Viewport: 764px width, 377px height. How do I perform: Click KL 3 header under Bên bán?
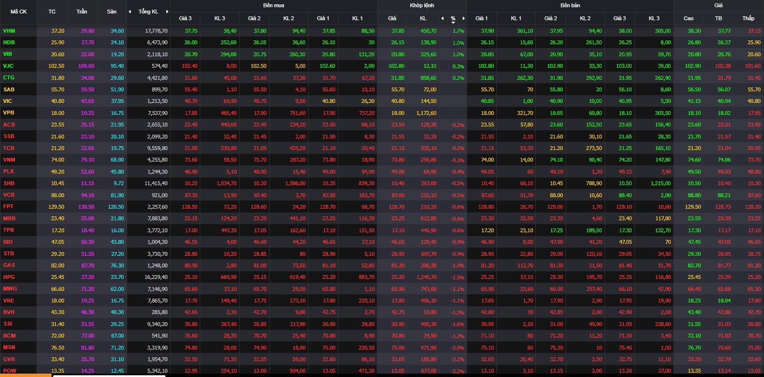coord(654,18)
